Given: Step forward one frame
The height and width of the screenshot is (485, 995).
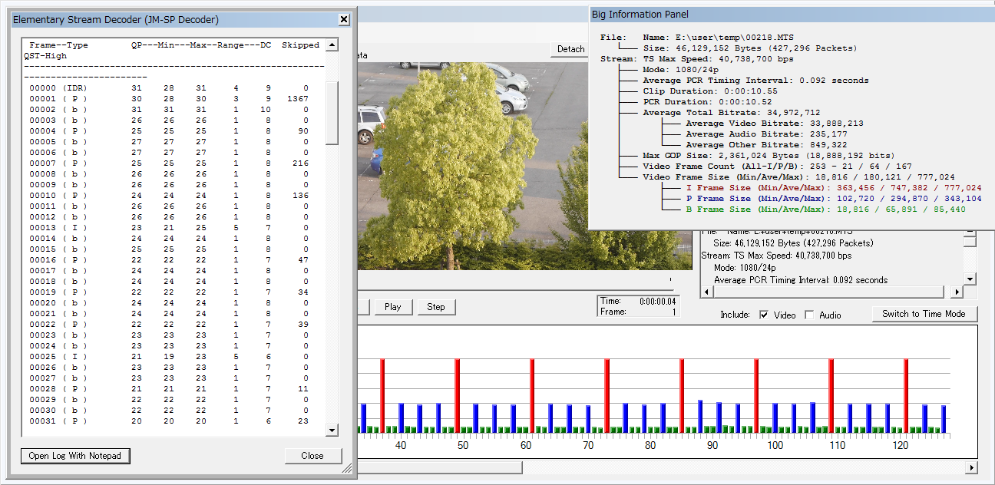Looking at the screenshot, I should point(436,307).
